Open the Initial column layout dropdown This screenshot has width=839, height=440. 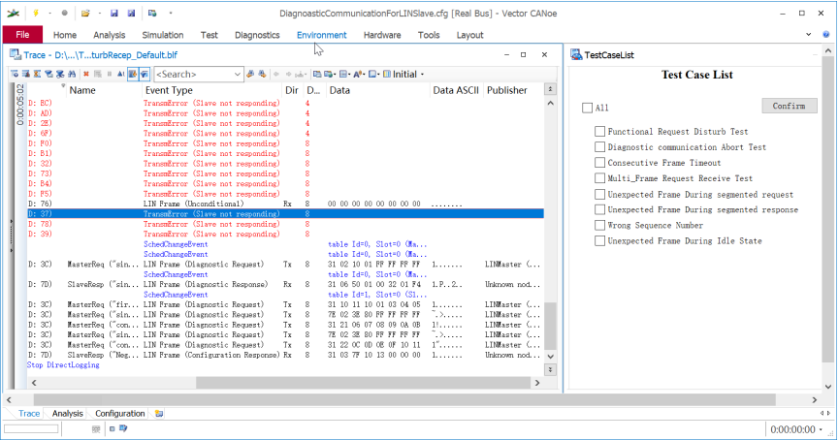[x=422, y=75]
